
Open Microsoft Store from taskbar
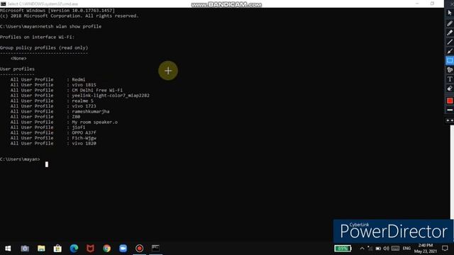(57, 249)
